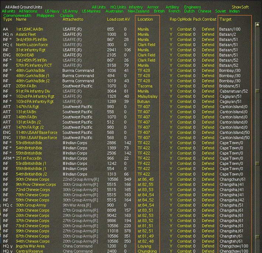
Task: Click Malaybalay location cell
Action: point(148,96)
